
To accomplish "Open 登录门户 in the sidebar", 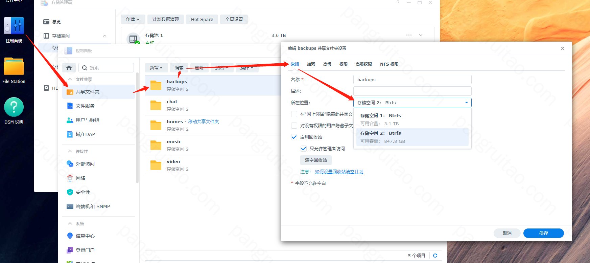I will click(x=99, y=250).
